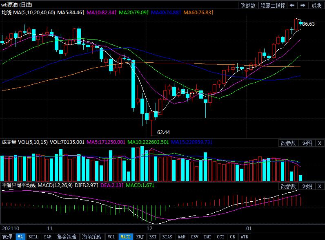Click 改参数 in the main chart header

(x=248, y=5)
